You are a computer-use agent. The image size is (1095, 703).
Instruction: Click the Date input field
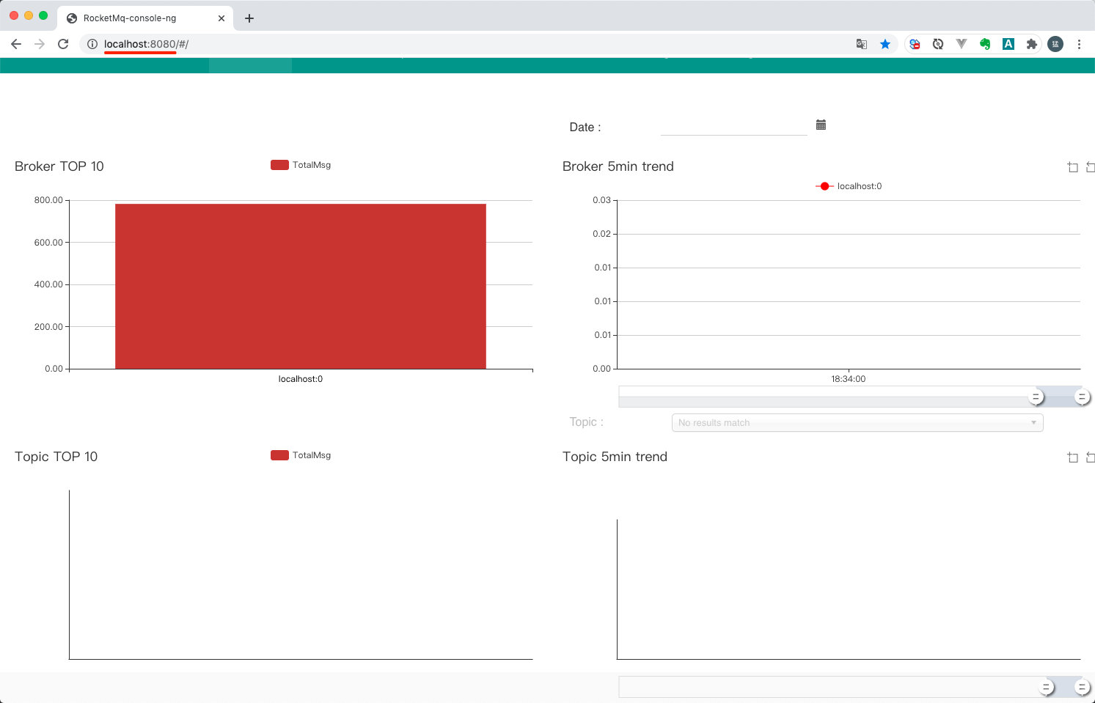[733, 126]
